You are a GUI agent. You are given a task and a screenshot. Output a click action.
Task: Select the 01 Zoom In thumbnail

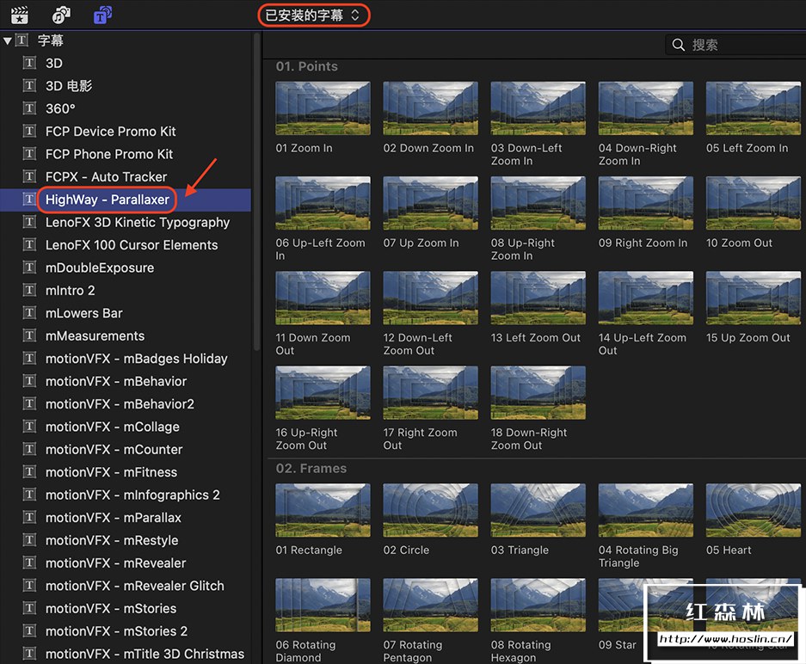click(323, 108)
